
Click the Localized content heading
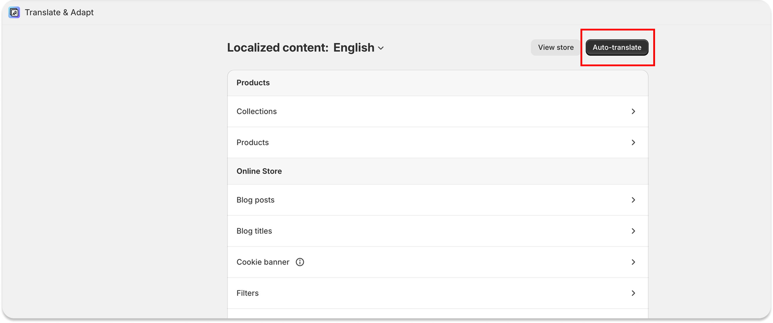(x=278, y=48)
